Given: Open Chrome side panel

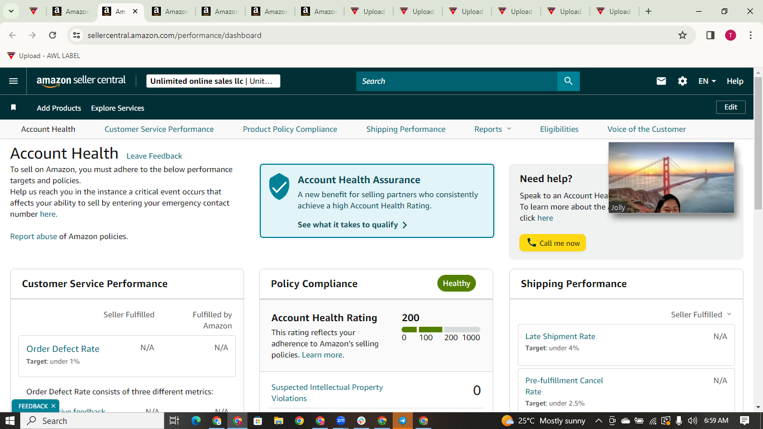Looking at the screenshot, I should 710,35.
